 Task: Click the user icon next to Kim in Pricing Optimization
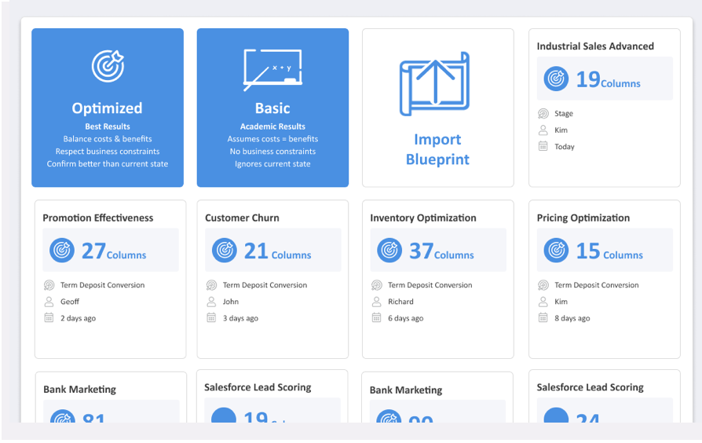543,302
